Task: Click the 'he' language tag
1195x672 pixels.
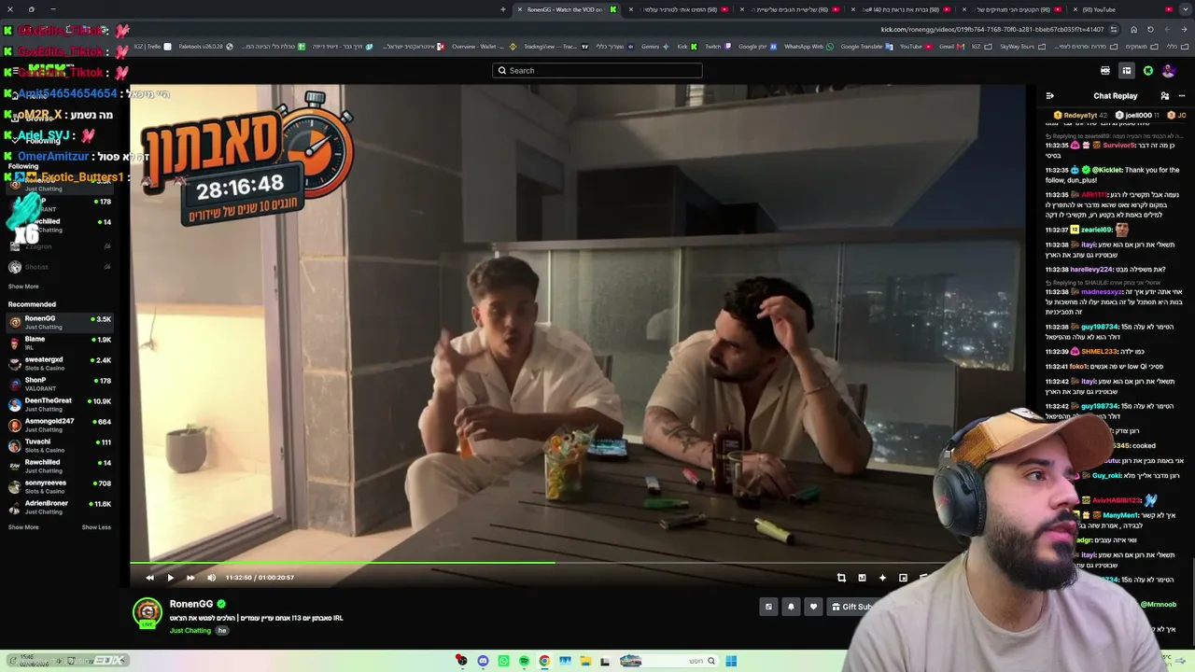Action: 222,631
